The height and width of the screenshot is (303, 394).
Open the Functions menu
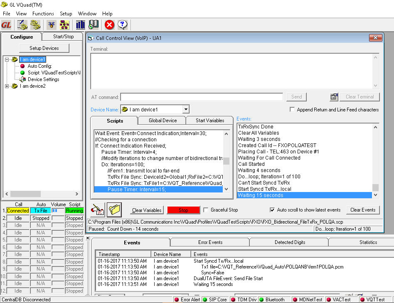[43, 14]
